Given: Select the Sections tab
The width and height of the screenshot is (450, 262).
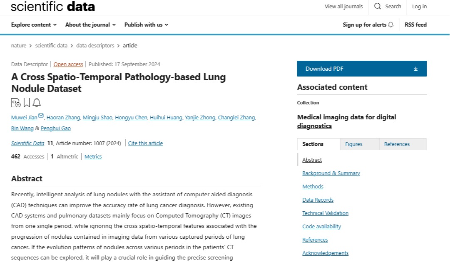Looking at the screenshot, I should point(313,144).
